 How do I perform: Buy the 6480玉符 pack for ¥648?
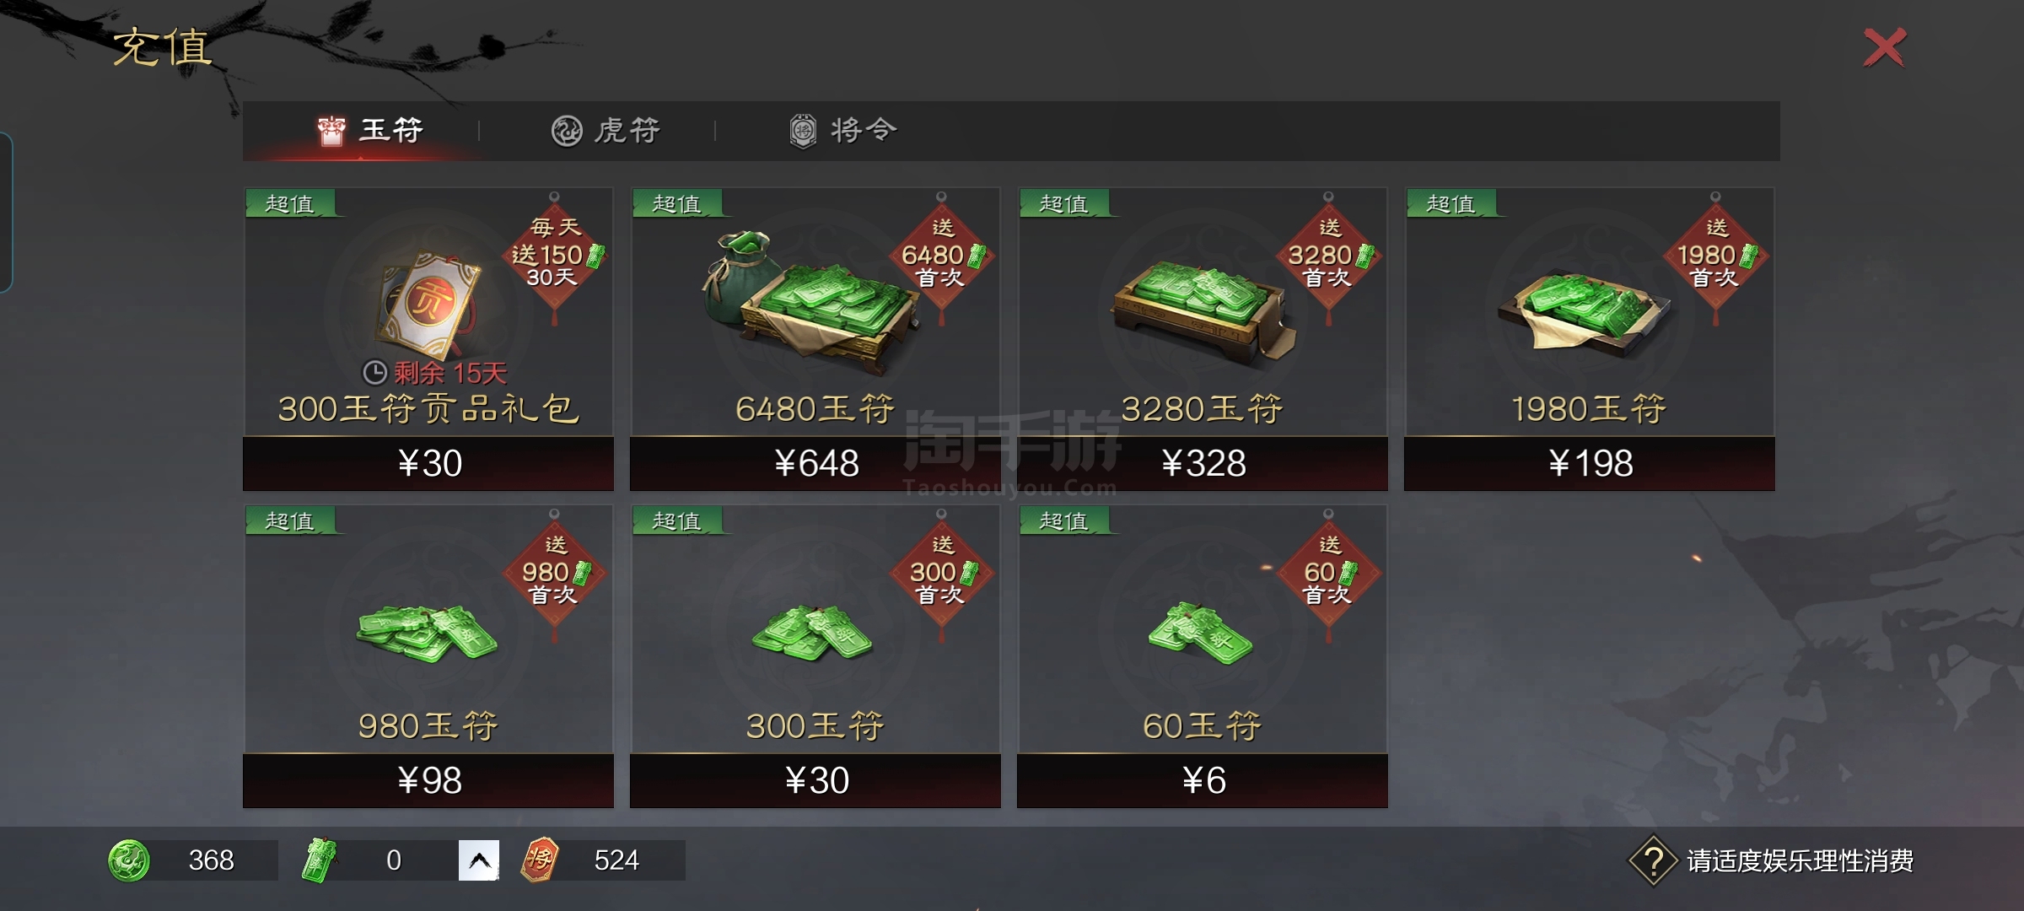pyautogui.click(x=816, y=463)
